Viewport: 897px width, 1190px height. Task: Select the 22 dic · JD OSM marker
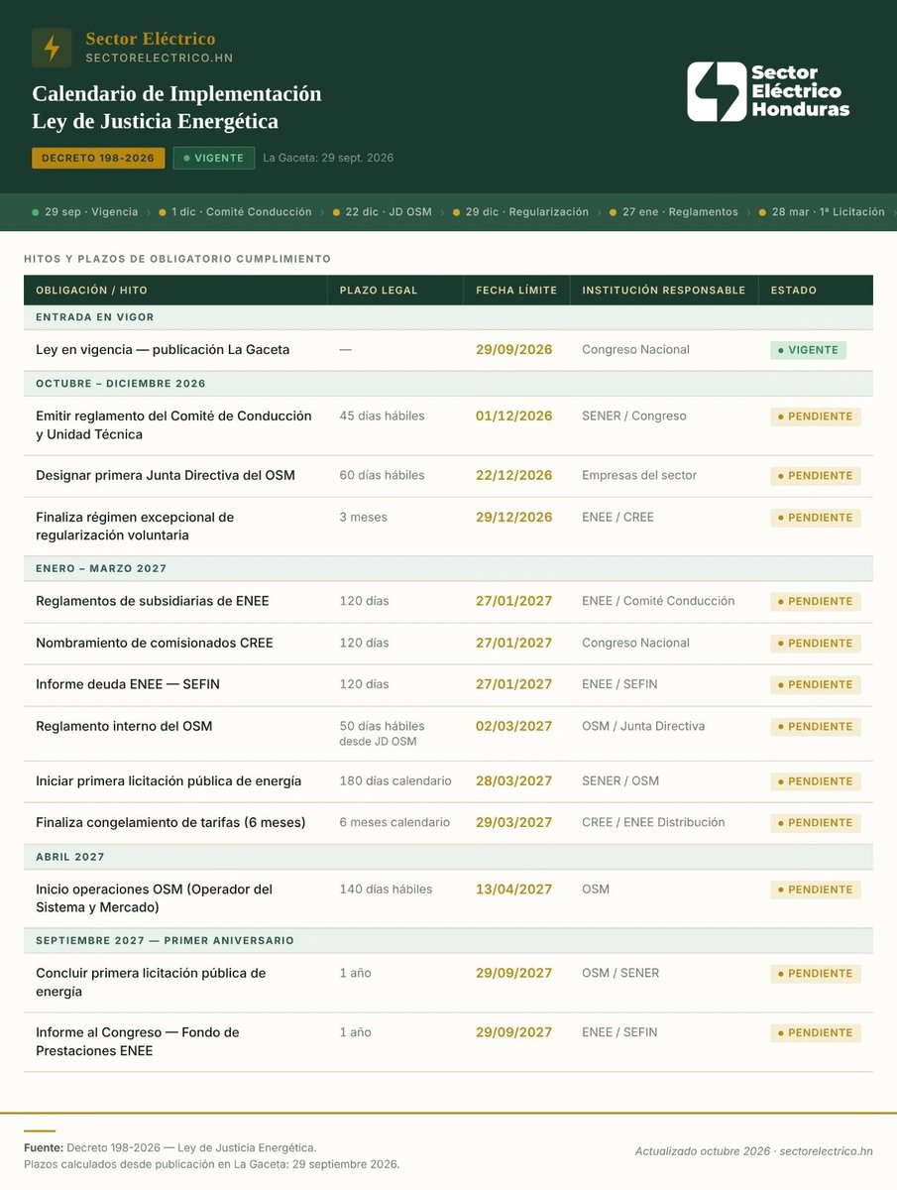click(382, 212)
